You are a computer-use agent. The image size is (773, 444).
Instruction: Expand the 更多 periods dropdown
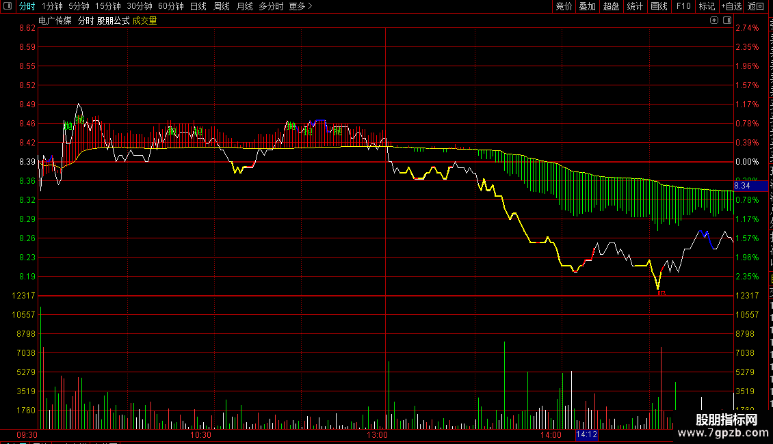click(x=300, y=6)
